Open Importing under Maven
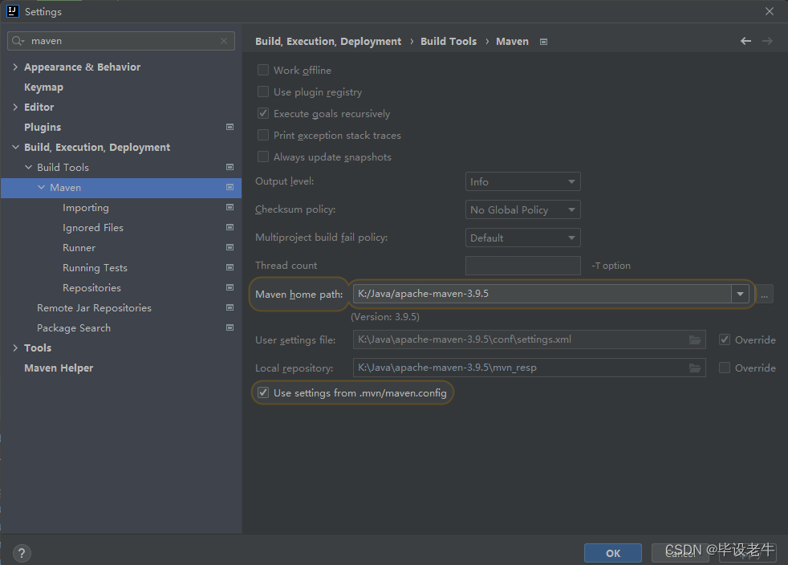Screen dimensions: 788x565 point(85,208)
